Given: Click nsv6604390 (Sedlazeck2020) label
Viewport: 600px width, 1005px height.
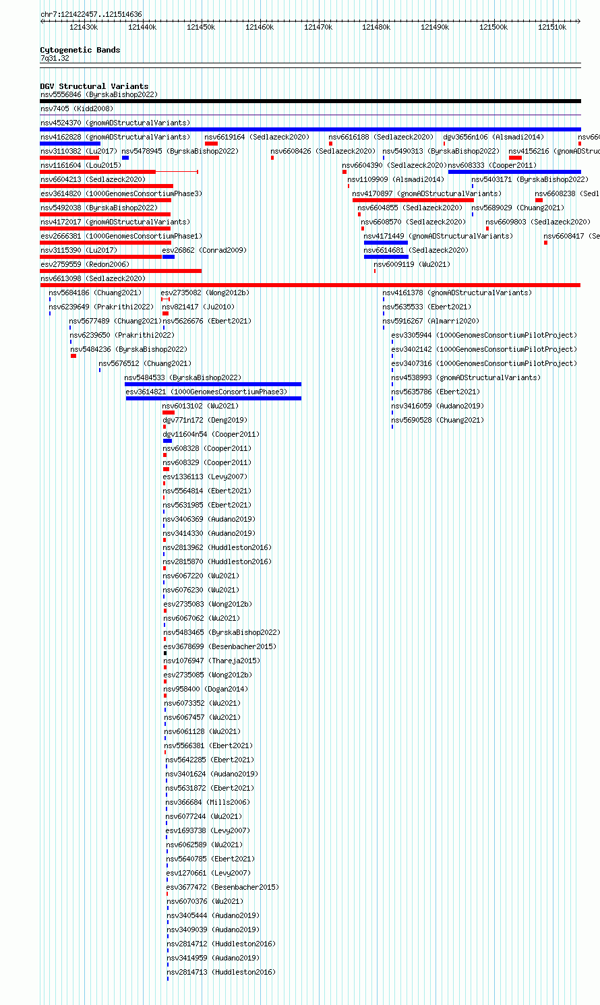Looking at the screenshot, I should pyautogui.click(x=394, y=165).
